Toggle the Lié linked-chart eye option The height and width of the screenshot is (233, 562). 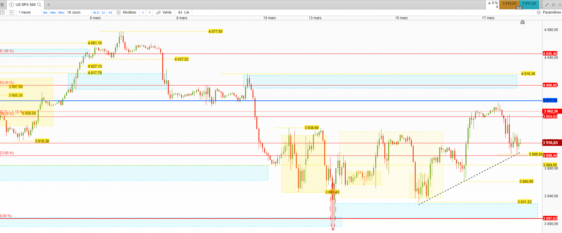tap(184, 12)
